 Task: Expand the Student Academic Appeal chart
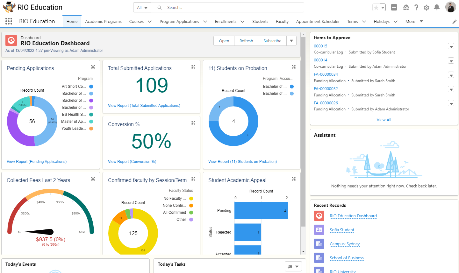click(x=294, y=179)
